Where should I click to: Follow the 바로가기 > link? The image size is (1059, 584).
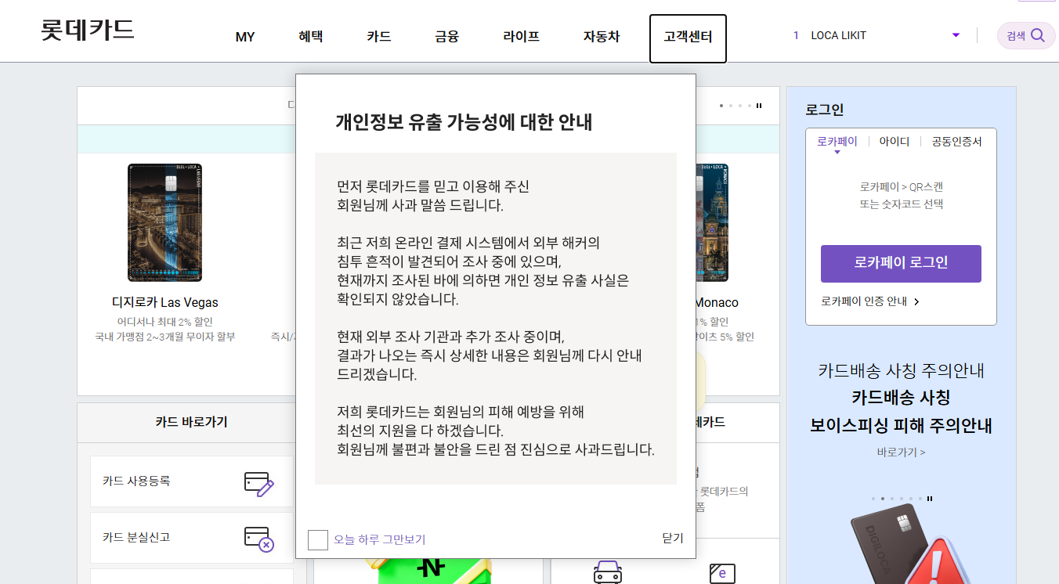(901, 452)
